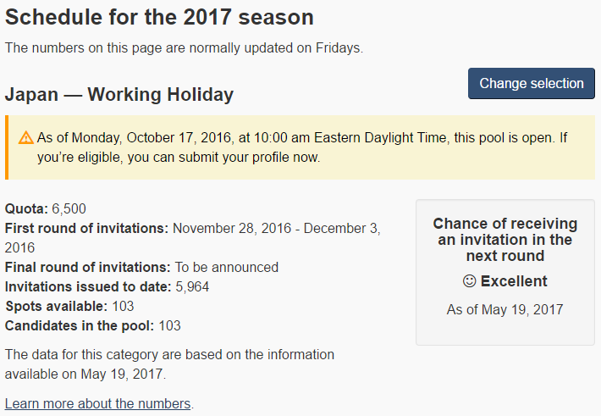Click the Chance of receiving an invitation heading
This screenshot has height=416, width=601.
tap(505, 240)
